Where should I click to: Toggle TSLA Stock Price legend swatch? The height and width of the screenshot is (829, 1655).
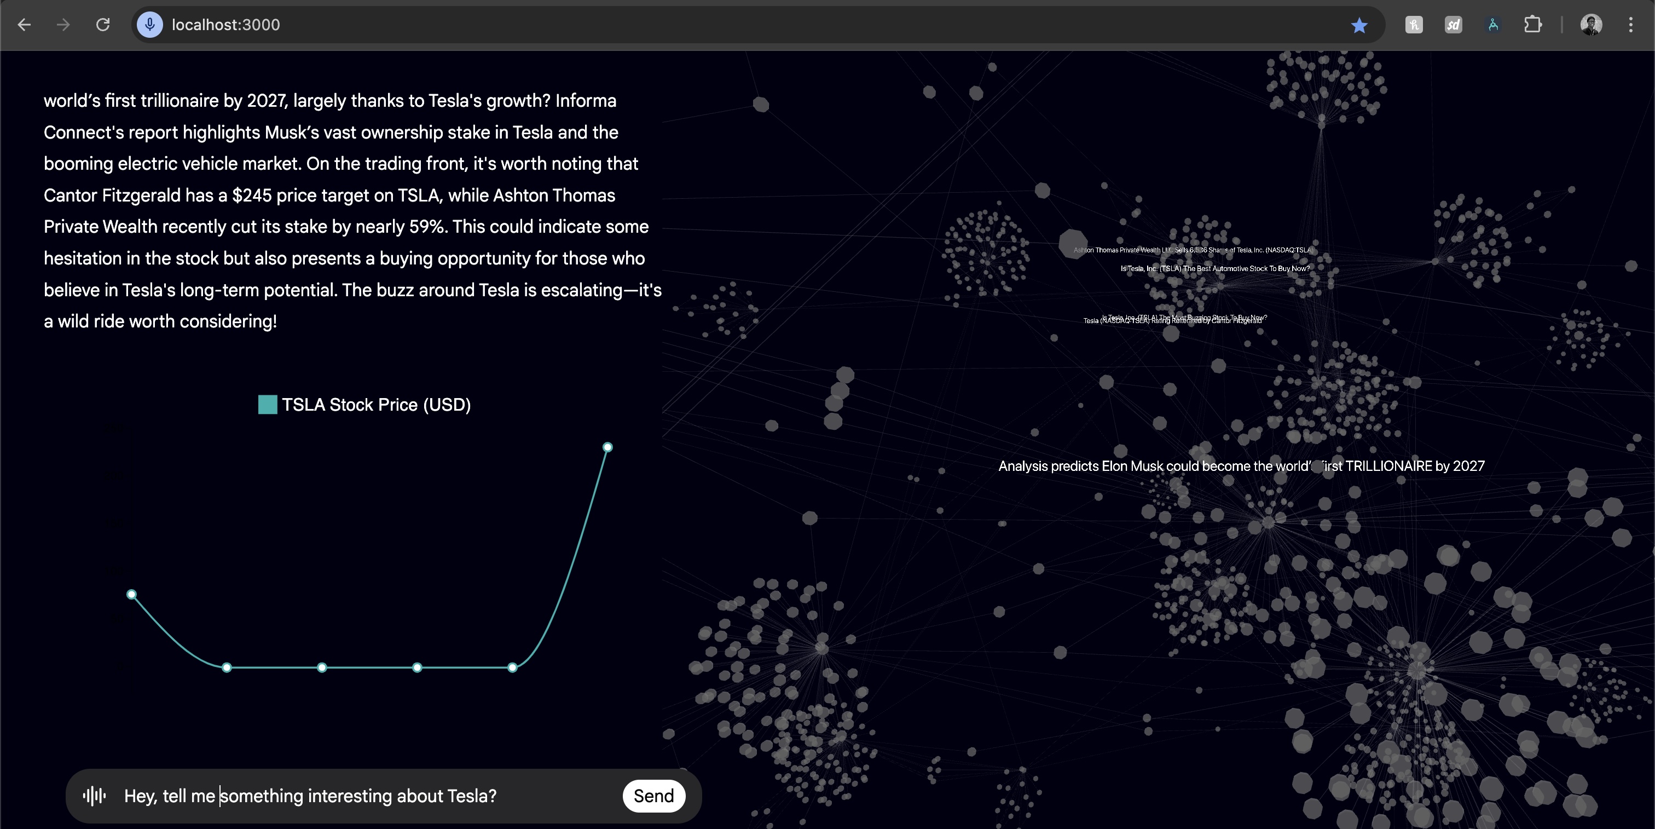click(267, 405)
